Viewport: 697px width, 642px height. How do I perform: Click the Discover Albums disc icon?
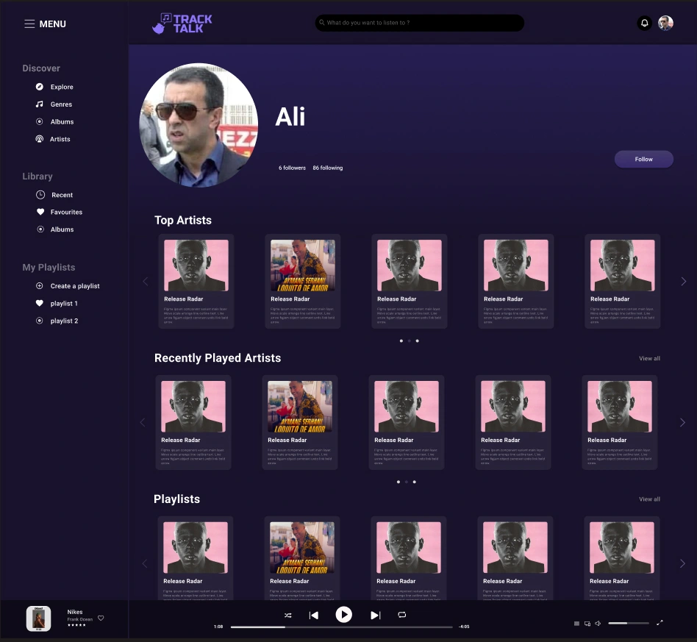click(40, 121)
